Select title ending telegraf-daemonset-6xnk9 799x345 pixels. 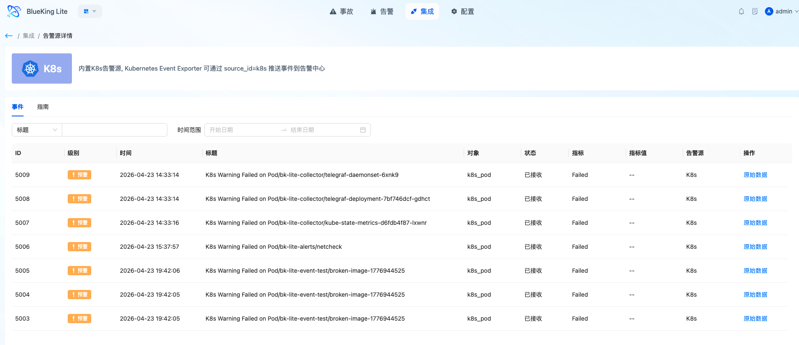click(302, 175)
